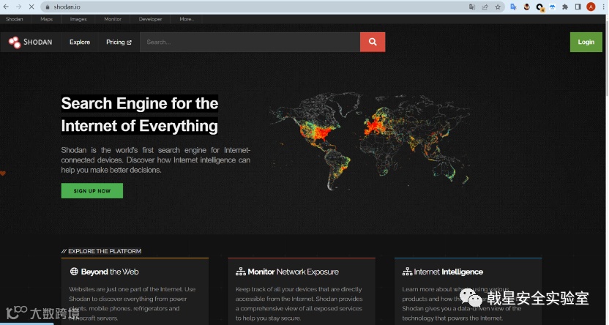The image size is (609, 325).
Task: Open the blue cloud extension icon
Action: [553, 7]
